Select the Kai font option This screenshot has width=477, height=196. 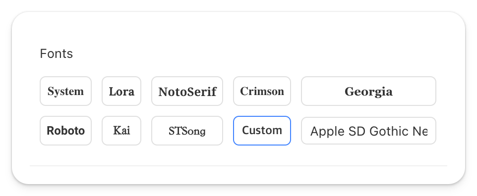[121, 131]
